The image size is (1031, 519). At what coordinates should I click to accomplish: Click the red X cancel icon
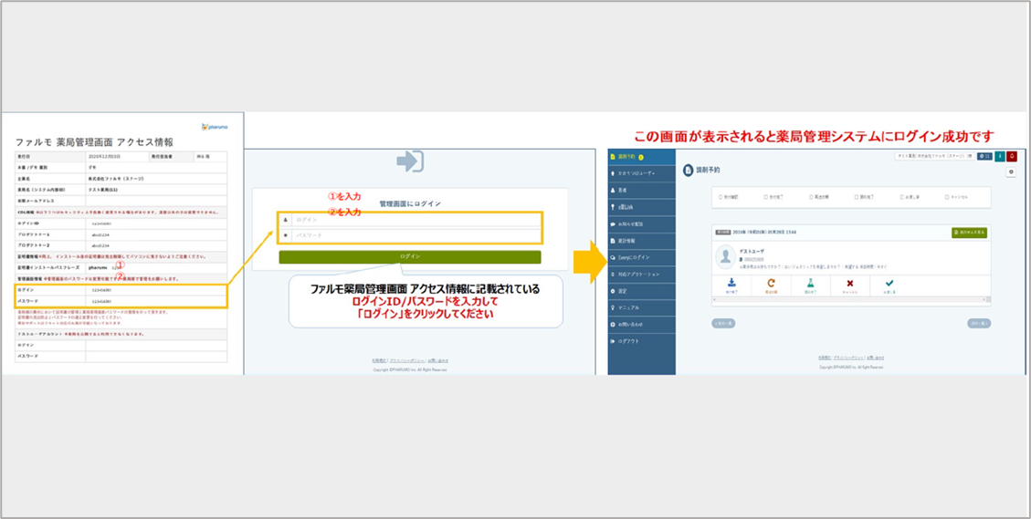[x=849, y=284]
